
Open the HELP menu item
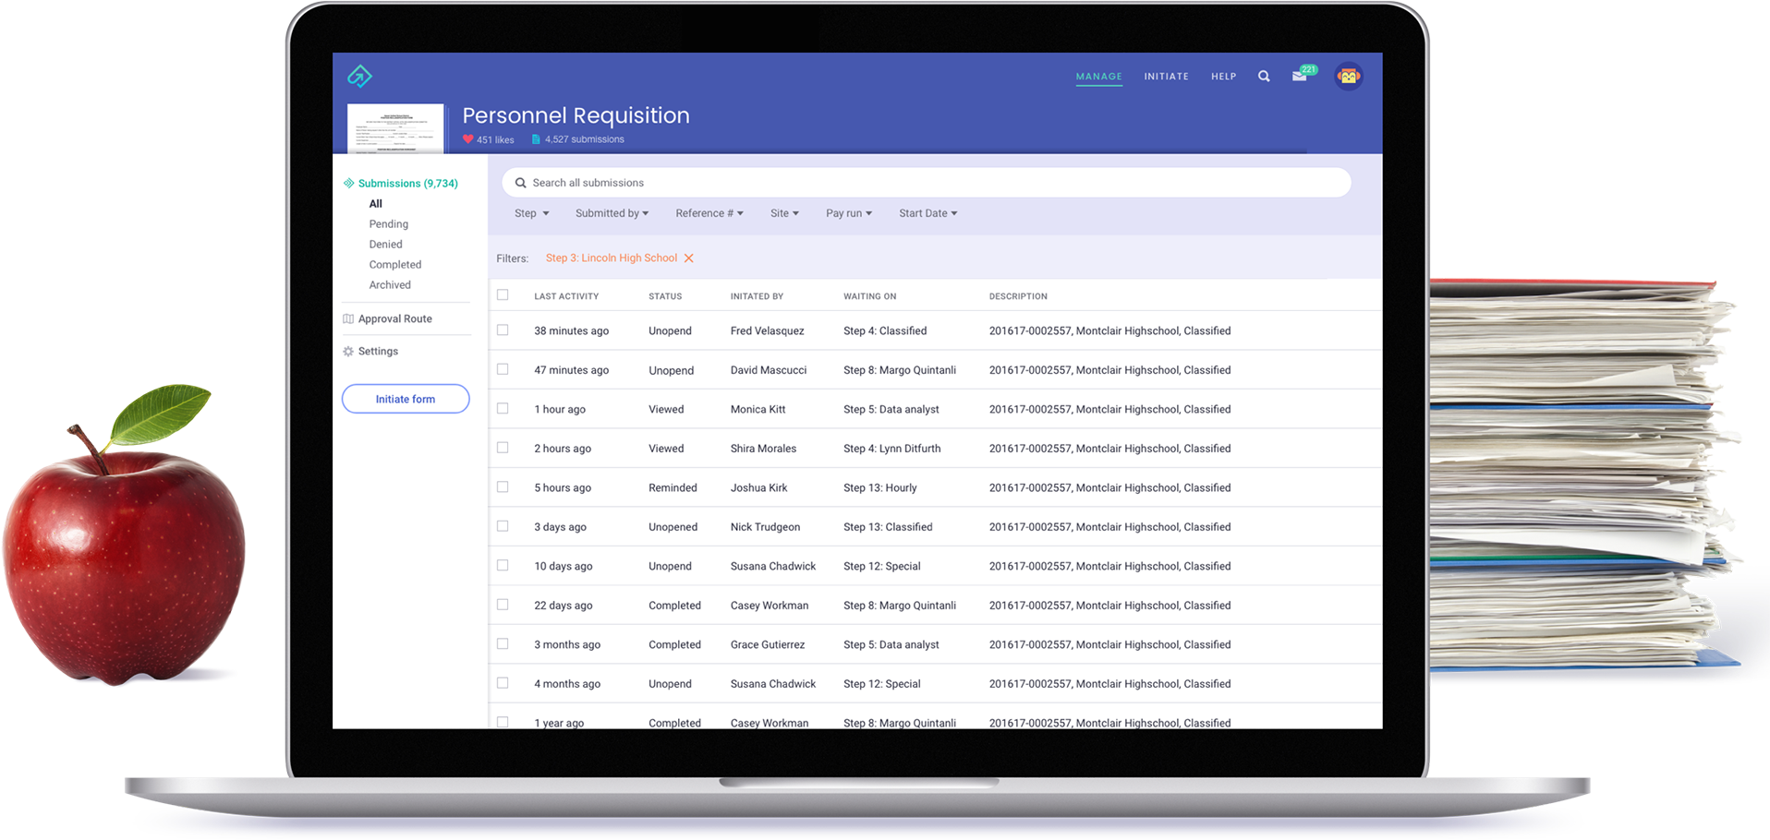click(1223, 77)
